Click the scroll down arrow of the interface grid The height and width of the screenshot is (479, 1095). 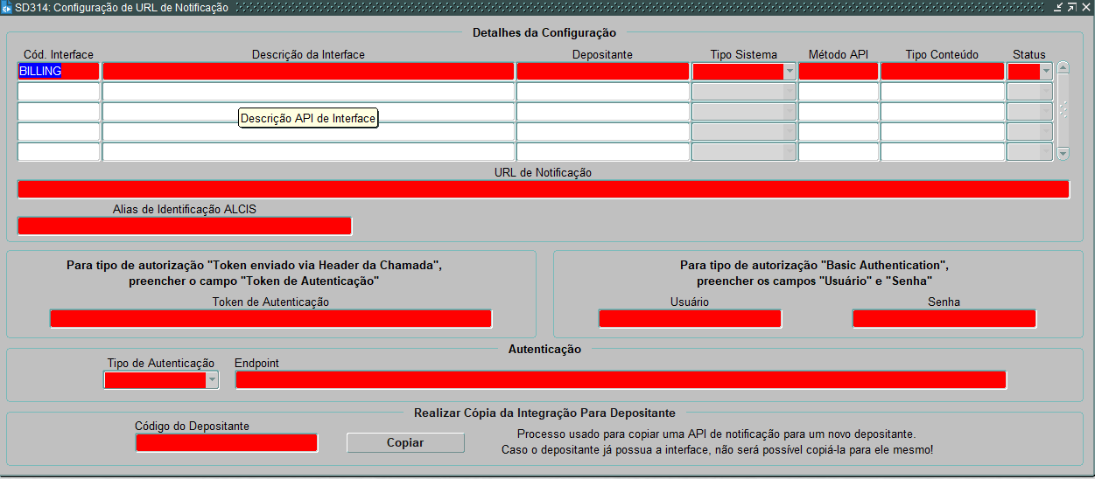point(1063,154)
